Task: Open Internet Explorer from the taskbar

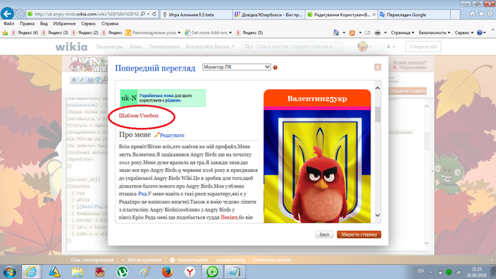Action: tap(31, 272)
